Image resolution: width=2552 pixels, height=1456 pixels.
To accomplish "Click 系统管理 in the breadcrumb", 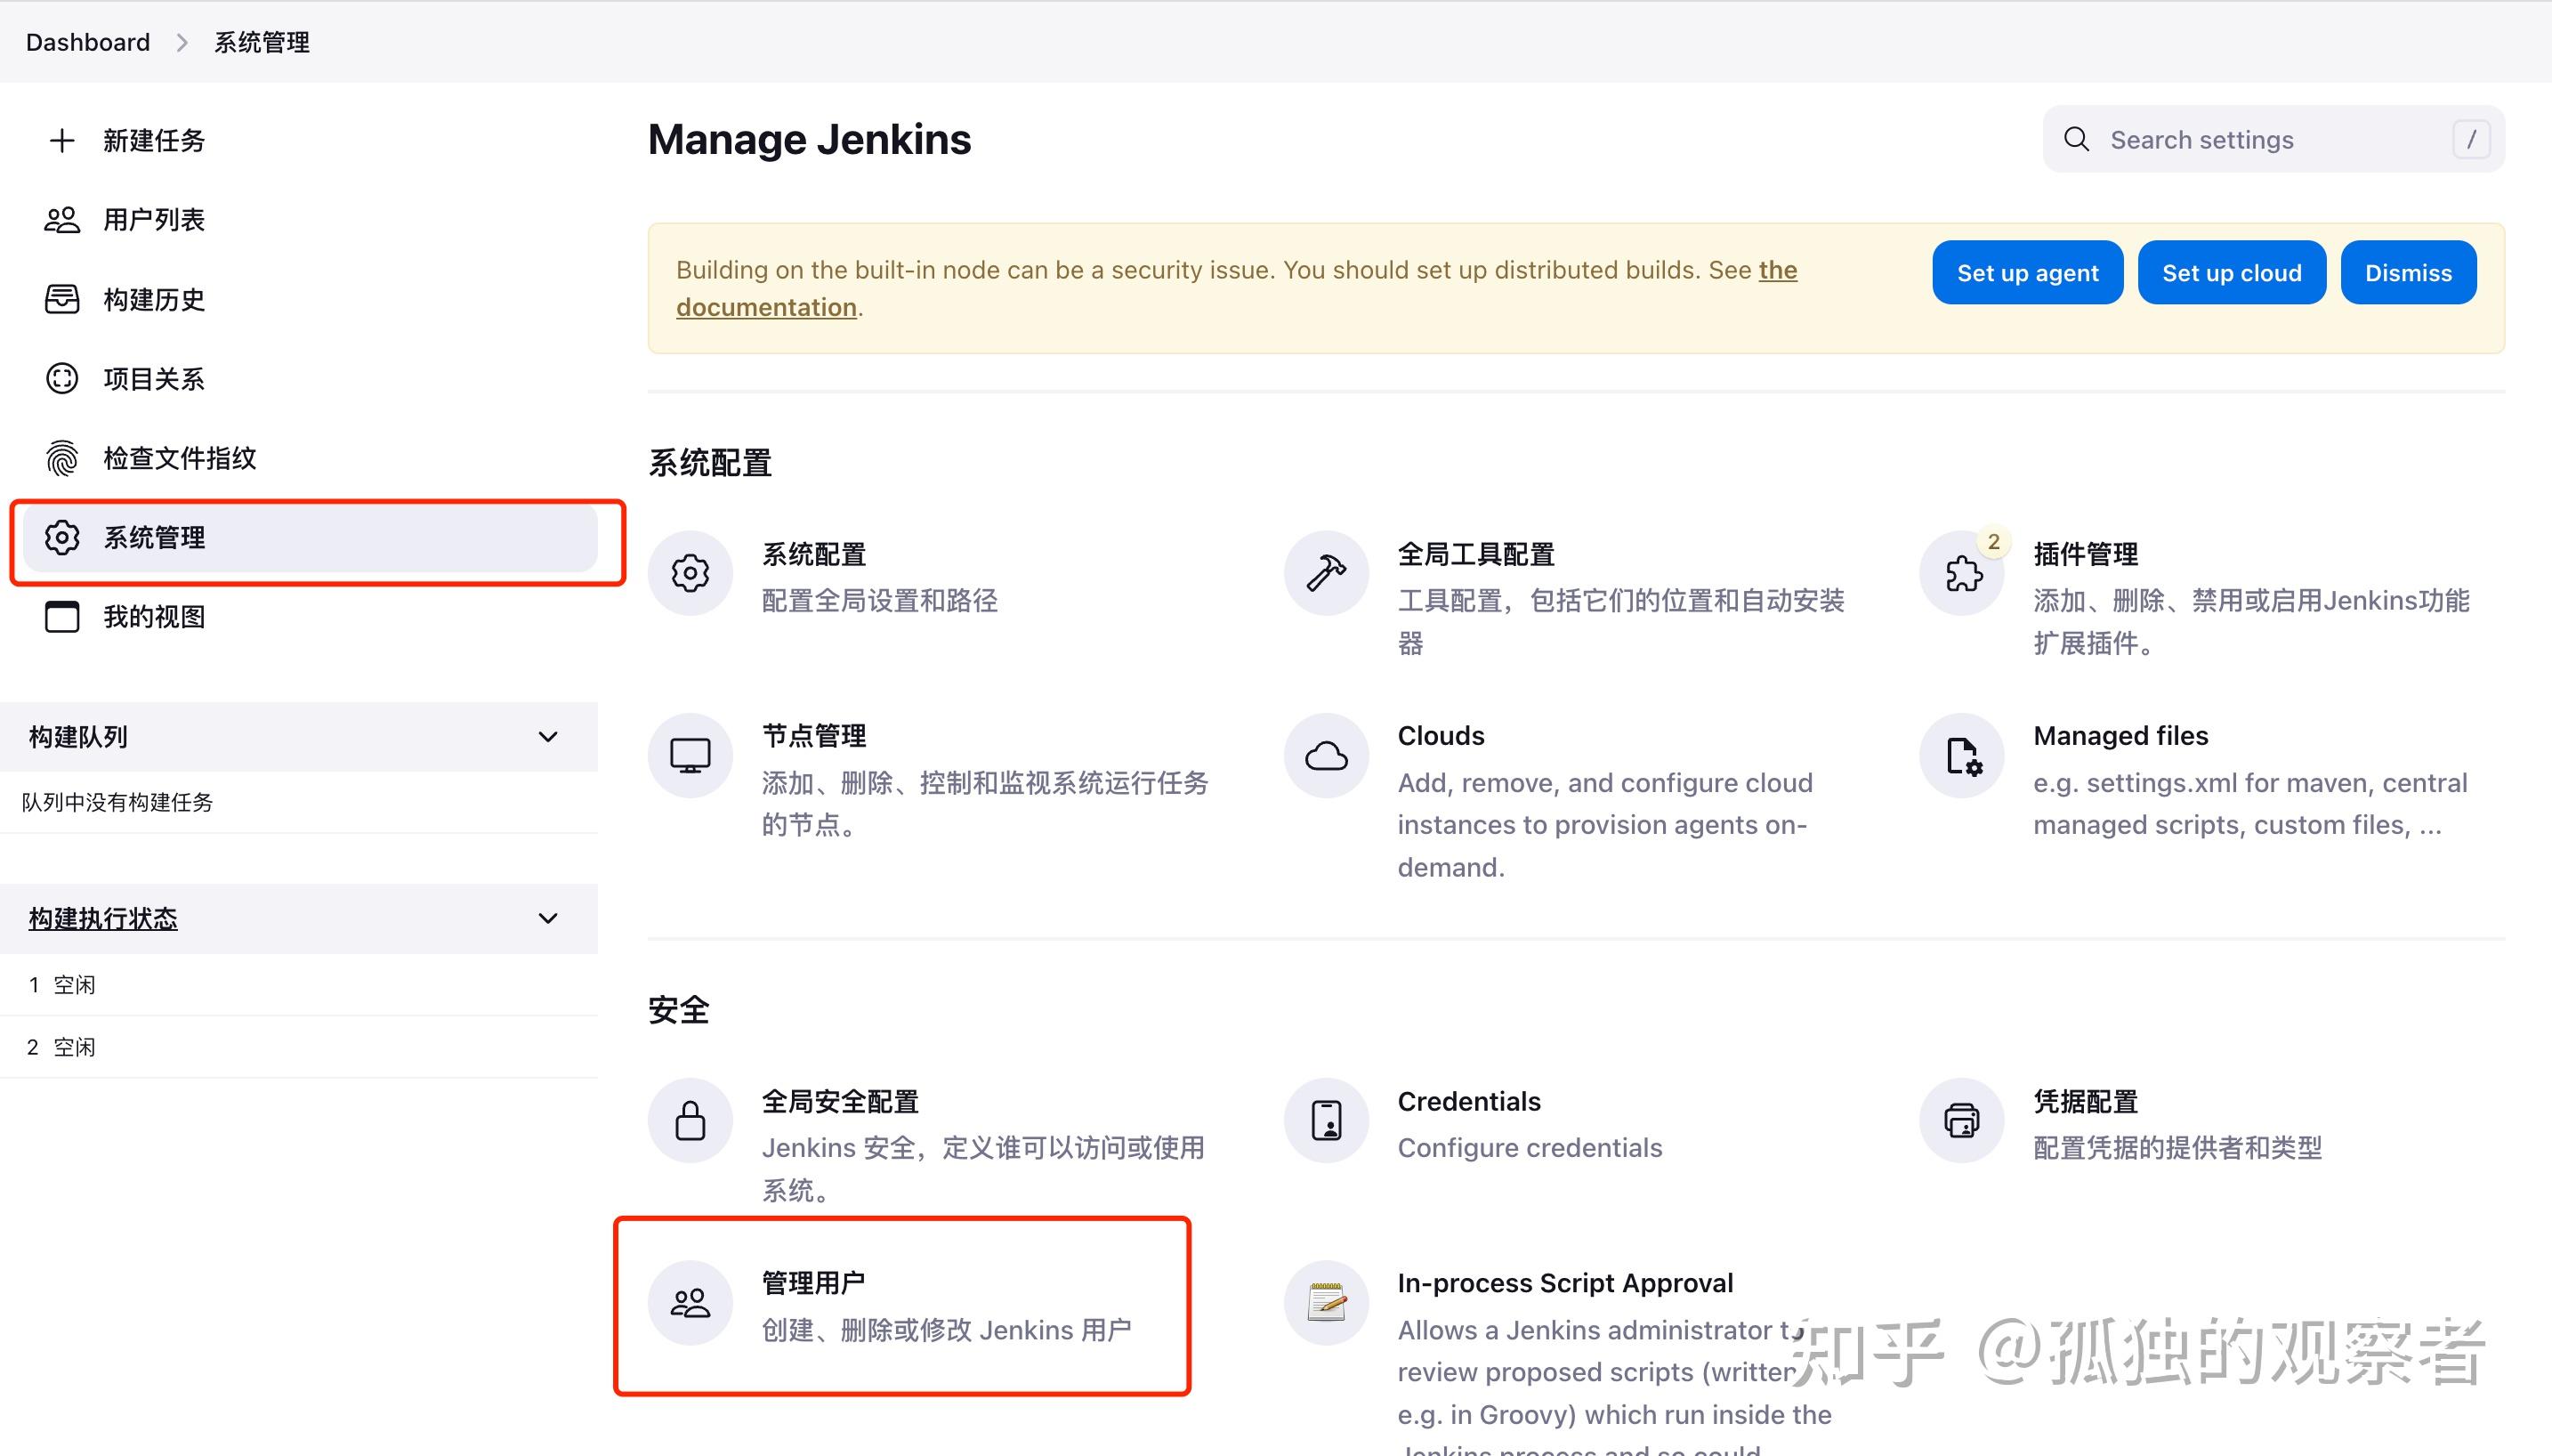I will [262, 42].
